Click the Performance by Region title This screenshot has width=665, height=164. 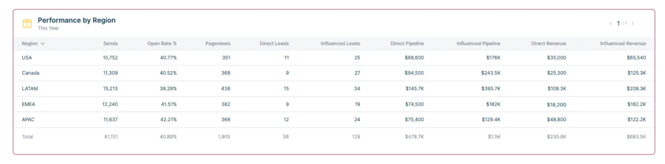[x=76, y=20]
